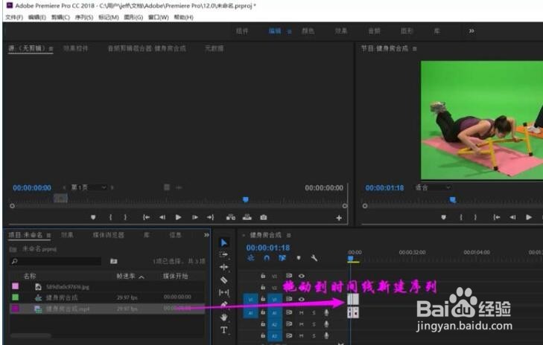The height and width of the screenshot is (345, 543).
Task: Step back one frame in Source monitor
Action: tap(162, 217)
